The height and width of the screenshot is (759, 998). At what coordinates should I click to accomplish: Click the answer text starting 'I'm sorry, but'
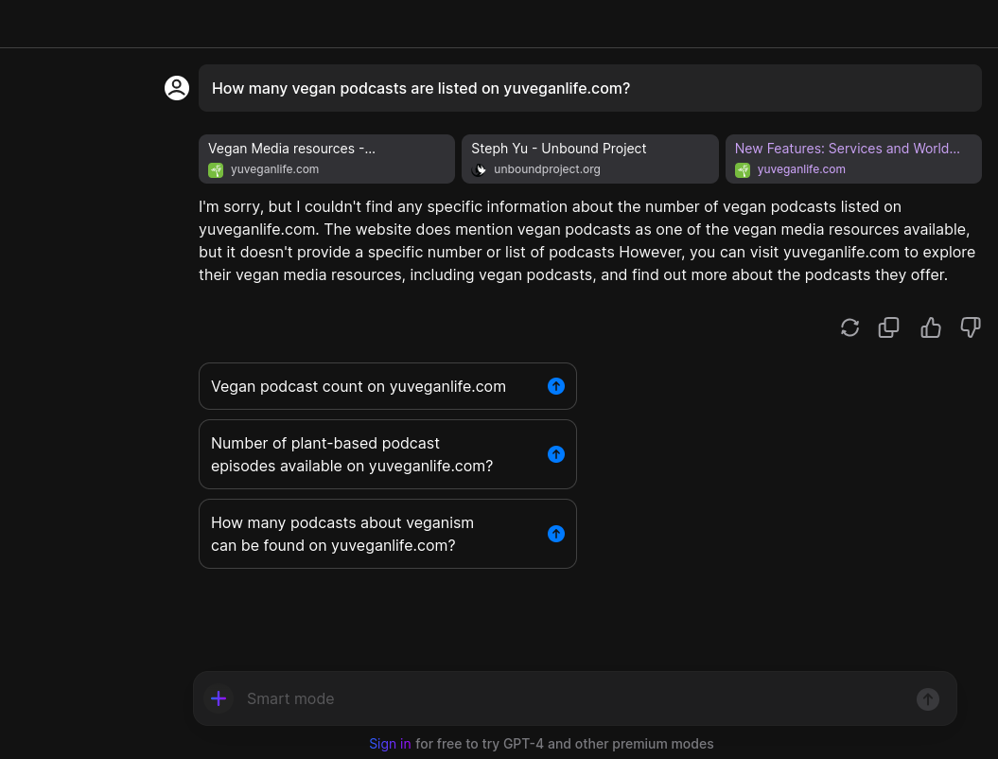click(x=587, y=240)
